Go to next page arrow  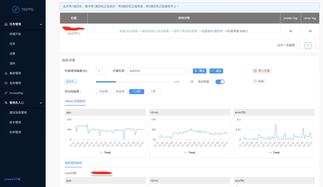pos(316,46)
